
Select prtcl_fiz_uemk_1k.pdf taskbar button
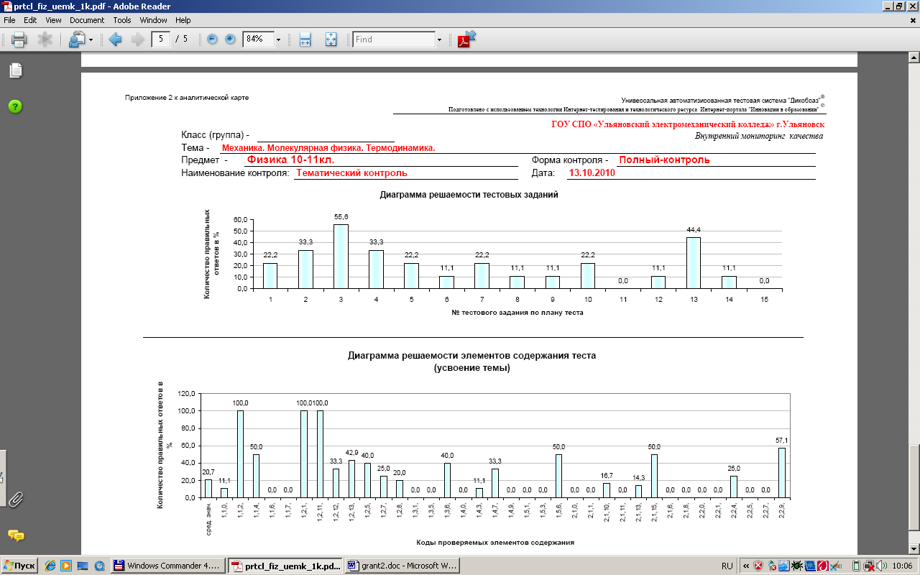[x=285, y=566]
